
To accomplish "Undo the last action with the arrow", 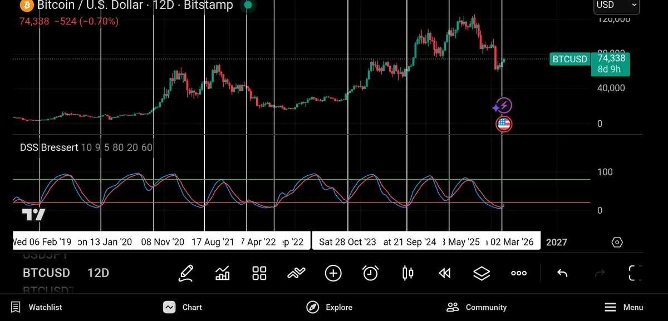I will pyautogui.click(x=562, y=273).
